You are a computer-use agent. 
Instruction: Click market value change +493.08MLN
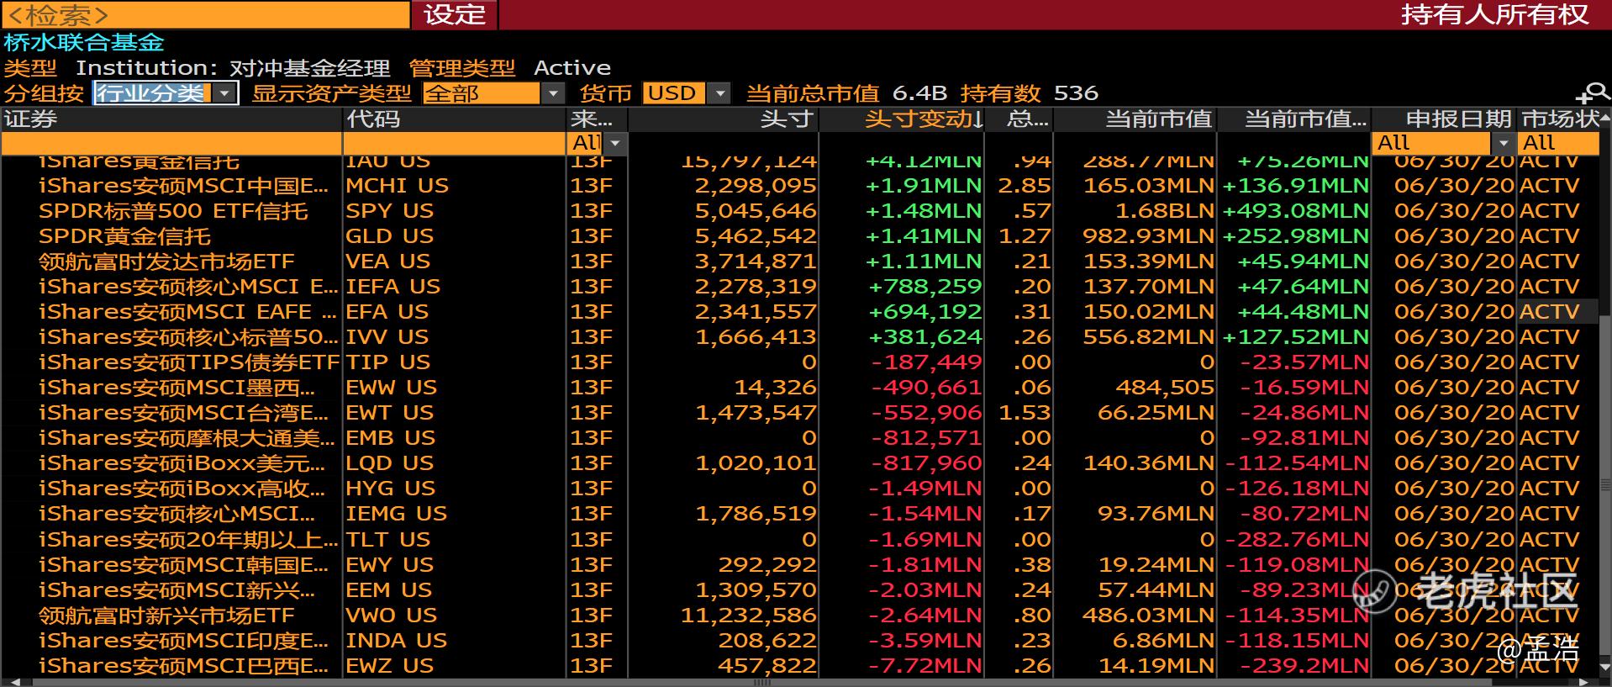coord(1296,211)
